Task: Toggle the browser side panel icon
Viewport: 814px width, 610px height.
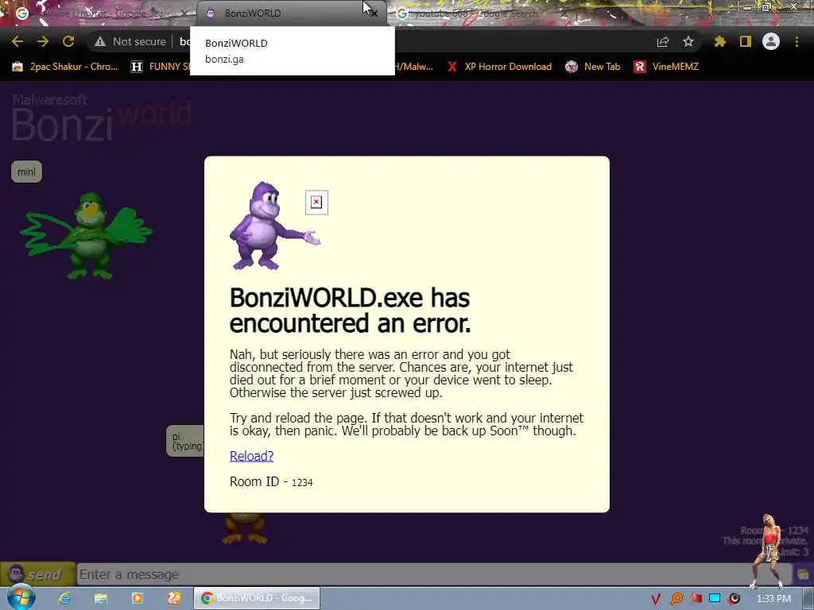Action: 746,41
